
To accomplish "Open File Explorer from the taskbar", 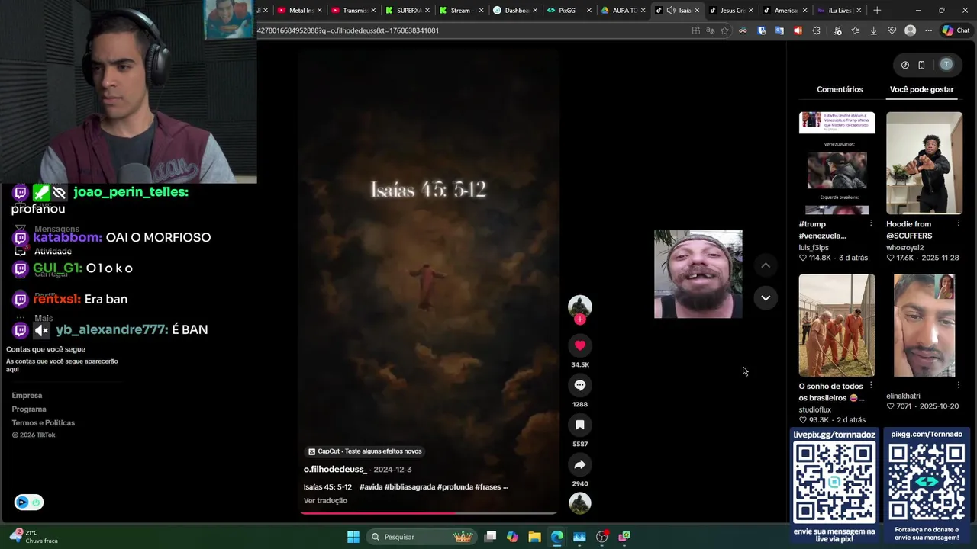I will tap(534, 537).
